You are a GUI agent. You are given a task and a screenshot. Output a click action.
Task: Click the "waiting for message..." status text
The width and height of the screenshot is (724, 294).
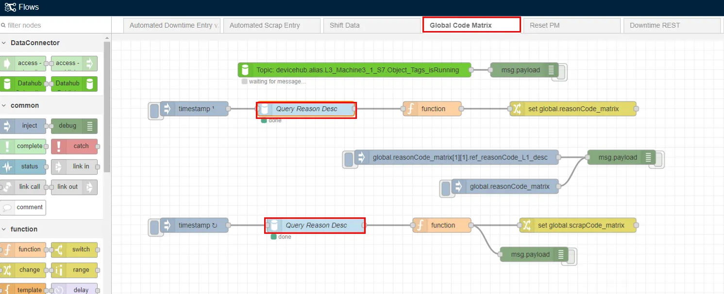(277, 82)
